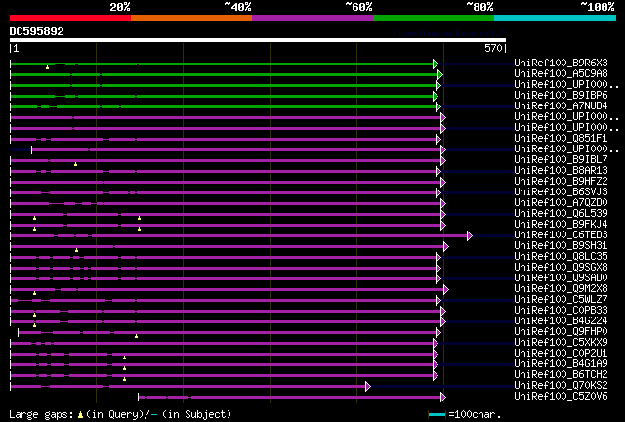625x422 pixels.
Task: Click the arrowhead ending the UniRef100_B9SH31 alignment
Action: [446, 247]
